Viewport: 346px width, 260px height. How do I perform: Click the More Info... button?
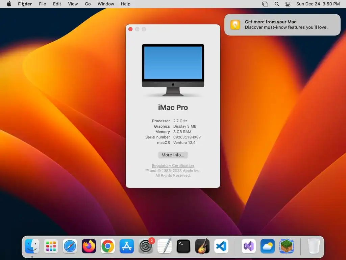tap(173, 155)
